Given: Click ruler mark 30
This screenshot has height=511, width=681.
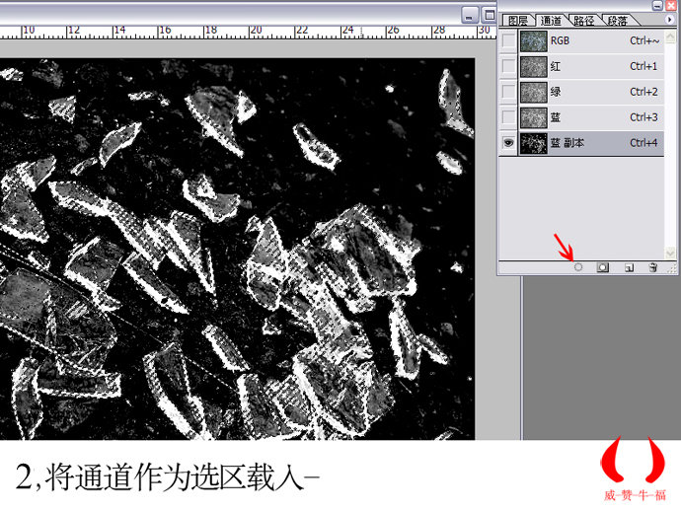Looking at the screenshot, I should [x=484, y=30].
